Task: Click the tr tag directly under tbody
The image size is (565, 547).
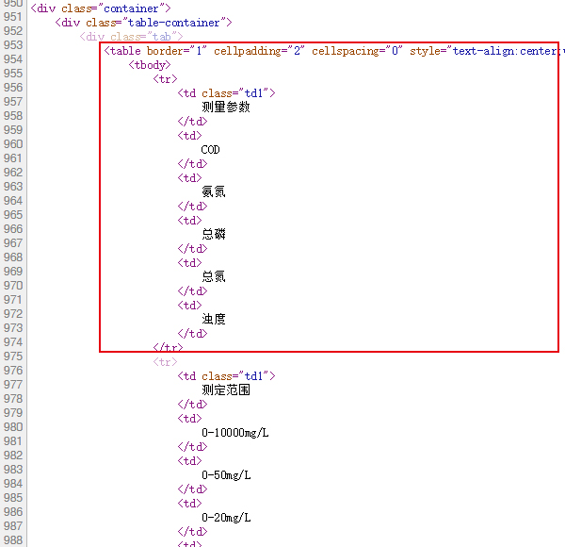Action: coord(165,79)
